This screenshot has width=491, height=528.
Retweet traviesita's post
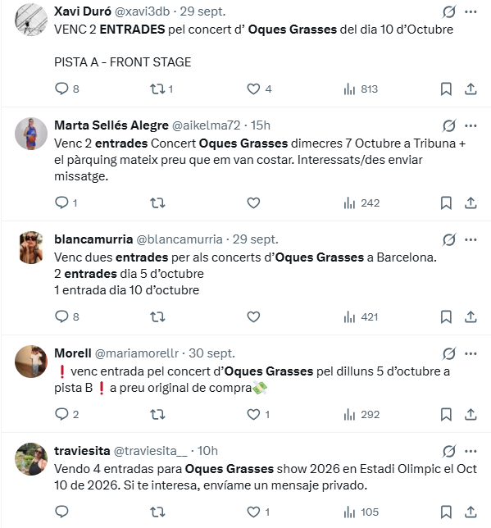(x=157, y=512)
